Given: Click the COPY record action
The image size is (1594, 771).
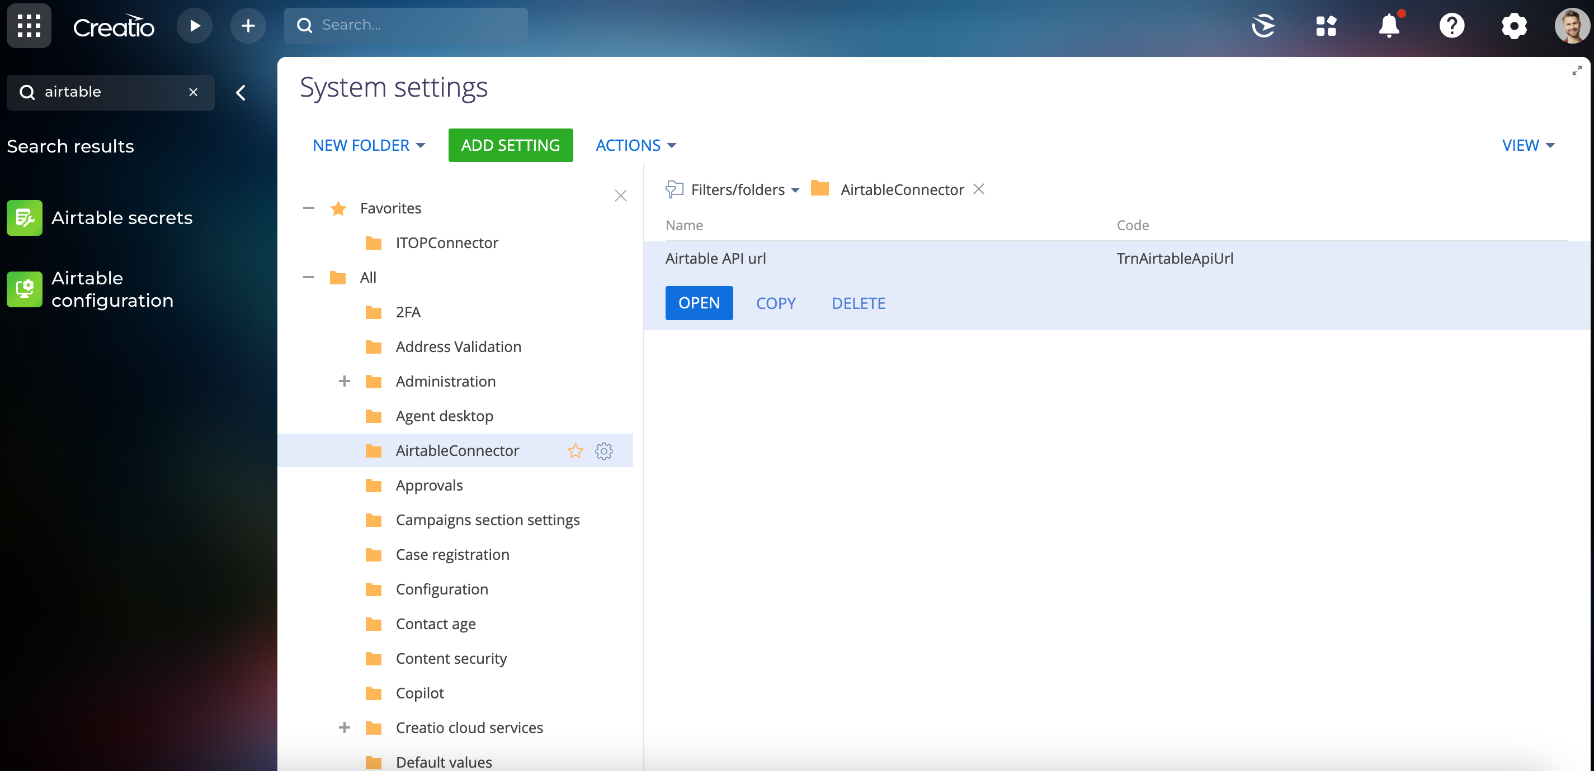Looking at the screenshot, I should [776, 303].
